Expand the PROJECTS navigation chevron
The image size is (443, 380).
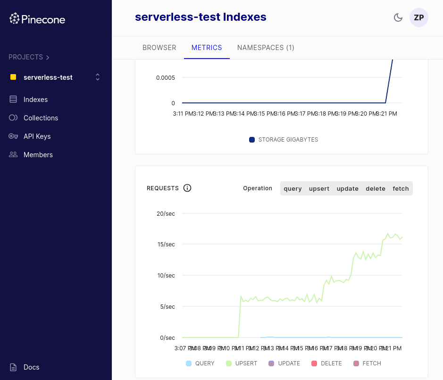(x=47, y=57)
